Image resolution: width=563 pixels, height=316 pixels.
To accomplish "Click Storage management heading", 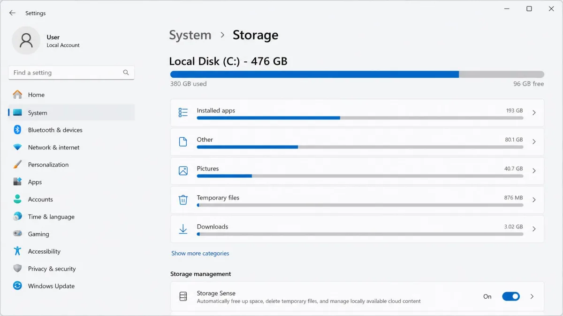I will pos(201,274).
